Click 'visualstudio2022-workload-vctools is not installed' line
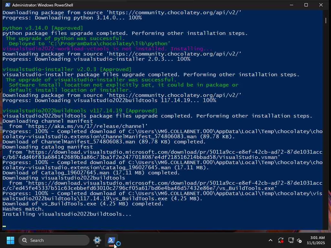The width and height of the screenshot is (331, 248). click(x=107, y=49)
